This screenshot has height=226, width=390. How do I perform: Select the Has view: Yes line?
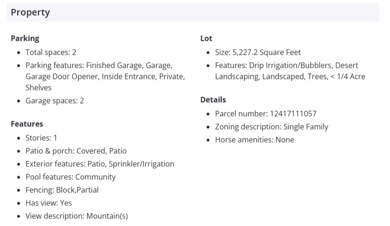pos(49,203)
